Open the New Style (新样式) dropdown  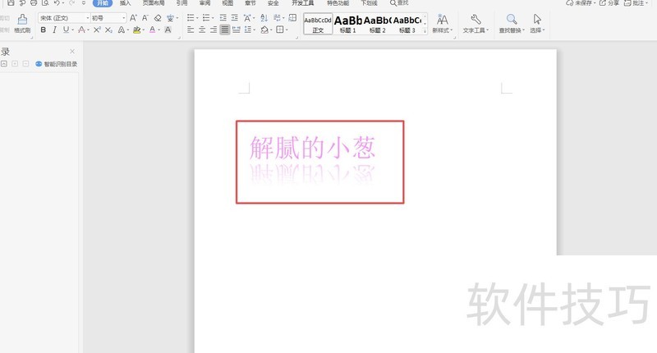[x=443, y=24]
